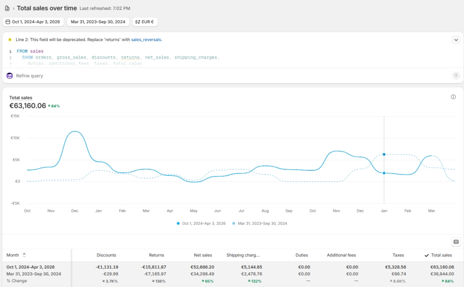
Task: Click the table column settings icon
Action: tap(455, 242)
